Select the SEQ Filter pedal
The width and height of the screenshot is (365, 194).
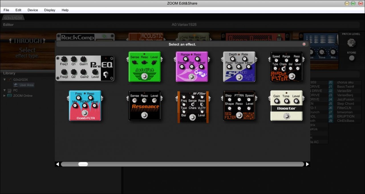[239, 106]
